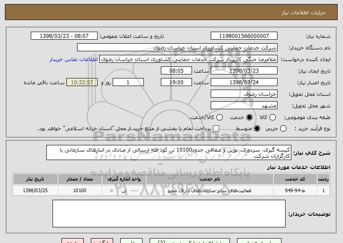Click the need date cell 1398/03/25
The height and width of the screenshot is (243, 343).
pyautogui.click(x=35, y=190)
